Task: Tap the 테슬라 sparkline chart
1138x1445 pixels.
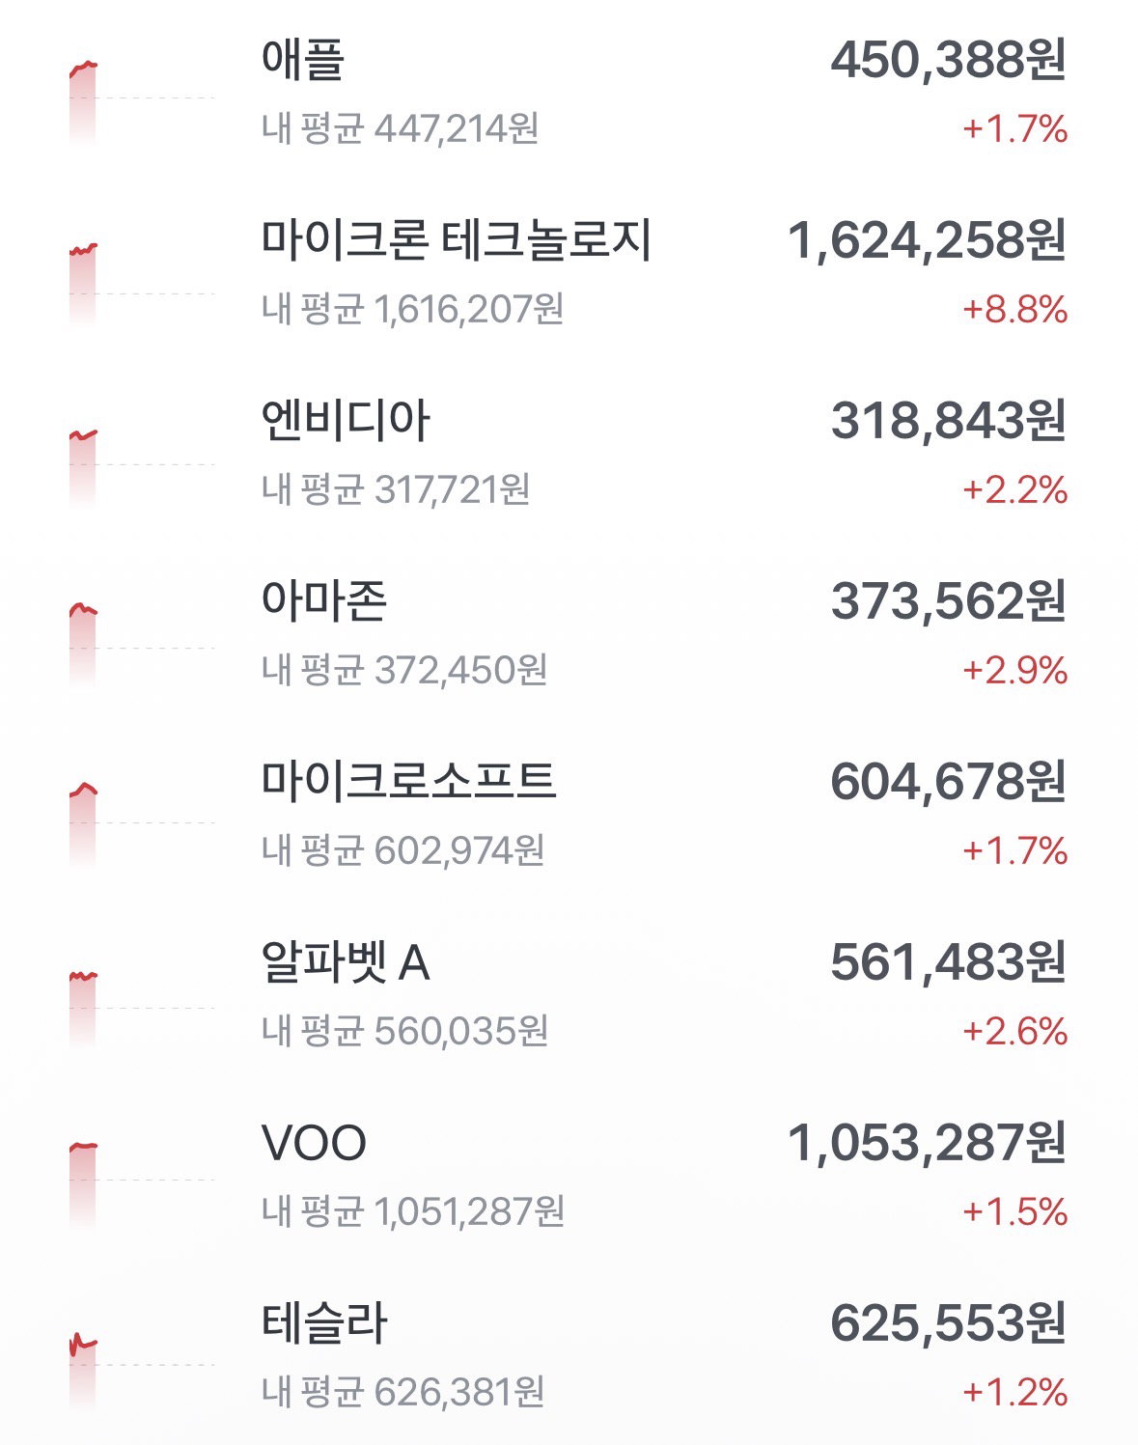Action: pyautogui.click(x=141, y=1371)
